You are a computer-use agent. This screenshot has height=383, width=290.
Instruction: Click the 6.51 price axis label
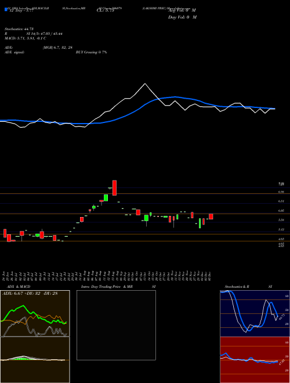pos(281,201)
